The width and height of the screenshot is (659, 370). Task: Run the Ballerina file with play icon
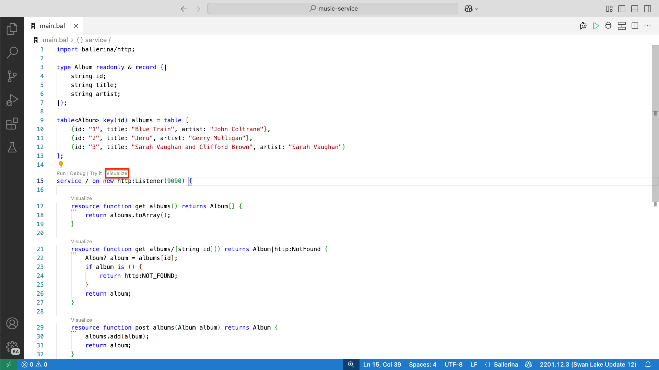(596, 26)
